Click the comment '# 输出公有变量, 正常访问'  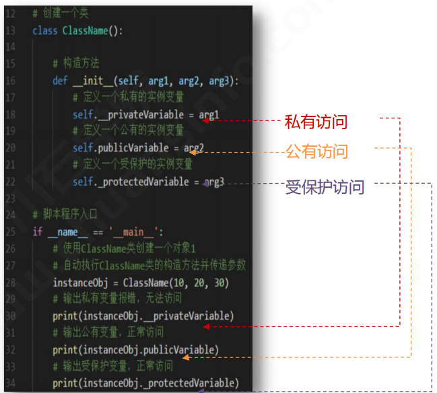point(108,332)
